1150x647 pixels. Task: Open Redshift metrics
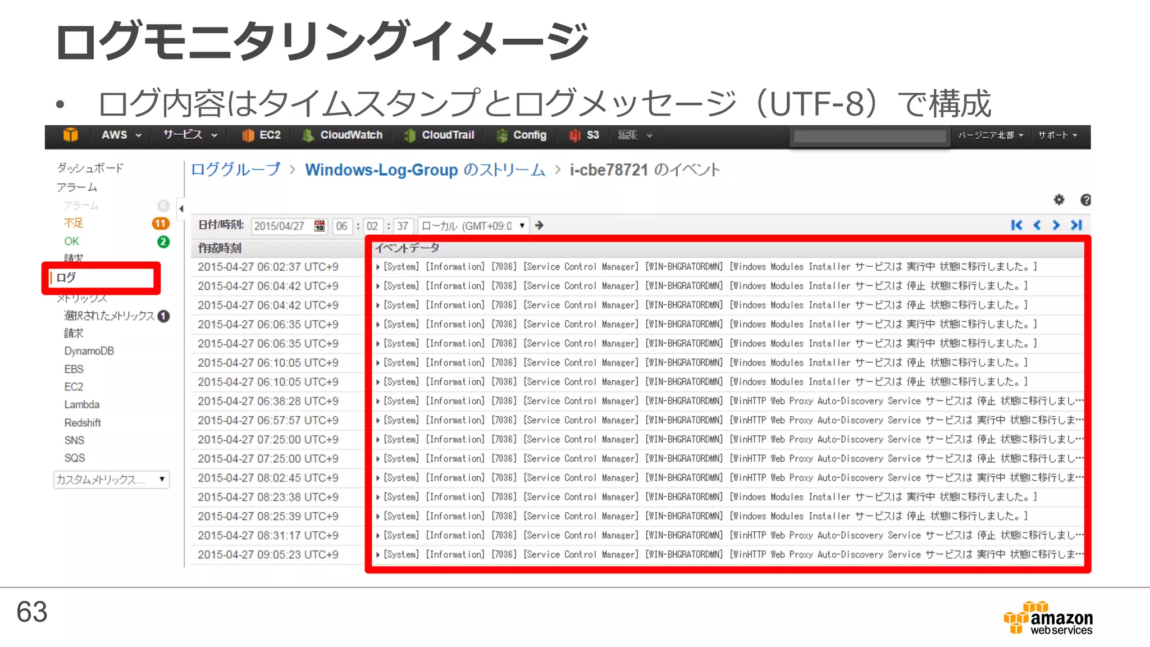[83, 423]
